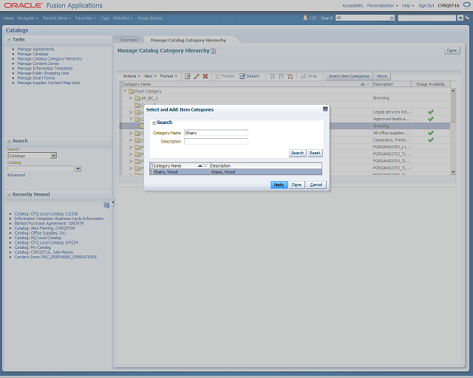Click the Category Name field containing Chairs
The width and height of the screenshot is (473, 378).
pyautogui.click(x=216, y=133)
